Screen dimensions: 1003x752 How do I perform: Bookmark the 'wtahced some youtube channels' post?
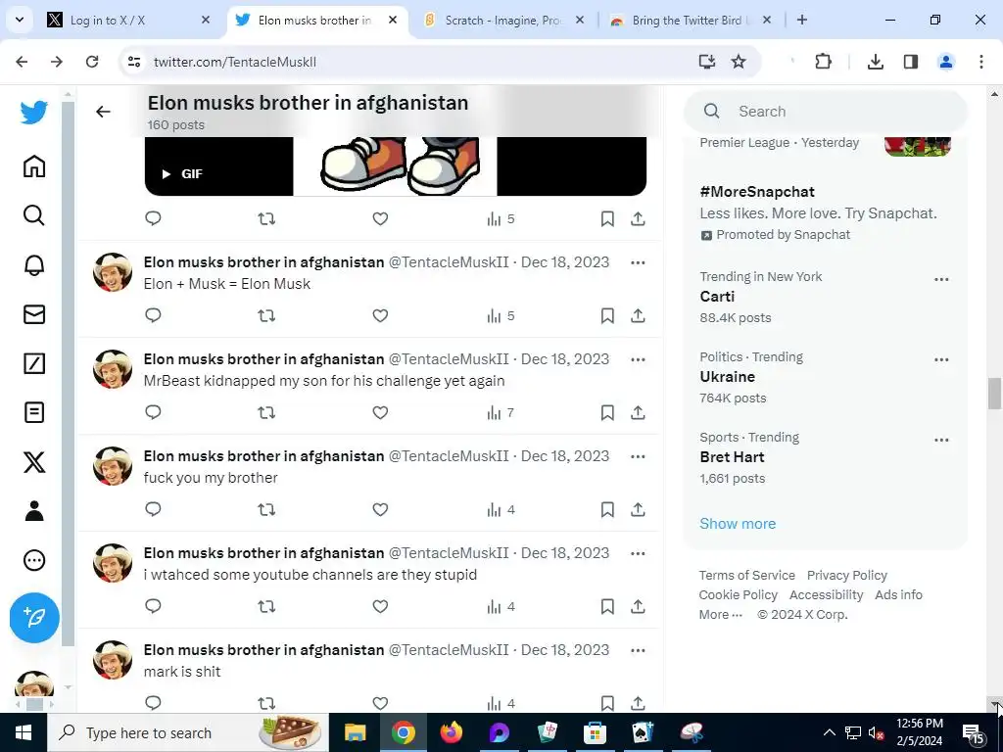click(607, 606)
